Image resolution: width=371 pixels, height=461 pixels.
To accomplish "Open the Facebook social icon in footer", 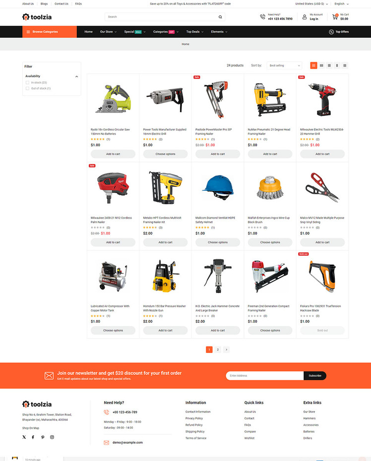I will pyautogui.click(x=33, y=437).
